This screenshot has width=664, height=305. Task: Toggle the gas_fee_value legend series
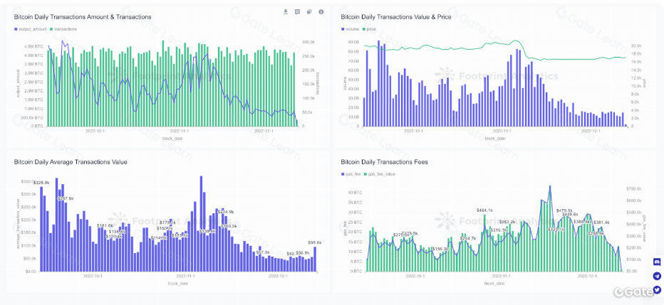(378, 174)
